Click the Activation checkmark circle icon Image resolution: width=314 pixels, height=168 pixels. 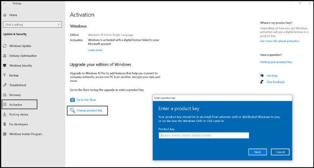5,105
